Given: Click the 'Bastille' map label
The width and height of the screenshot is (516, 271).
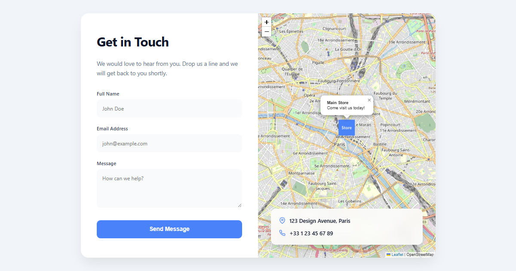Looking at the screenshot, I should [x=380, y=144].
